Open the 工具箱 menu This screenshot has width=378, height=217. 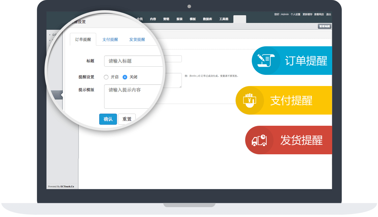[224, 19]
